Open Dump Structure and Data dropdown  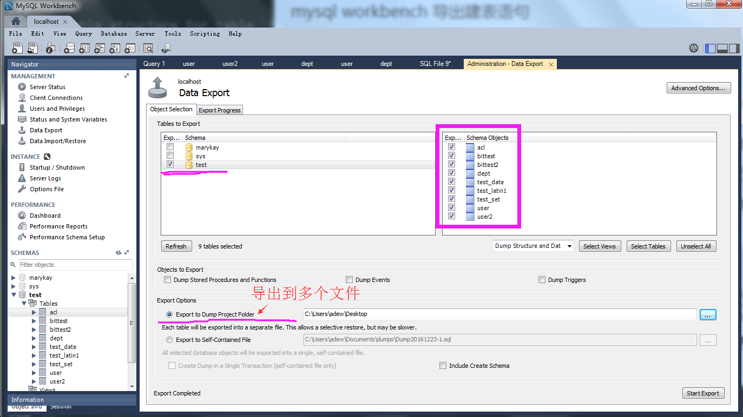[533, 246]
